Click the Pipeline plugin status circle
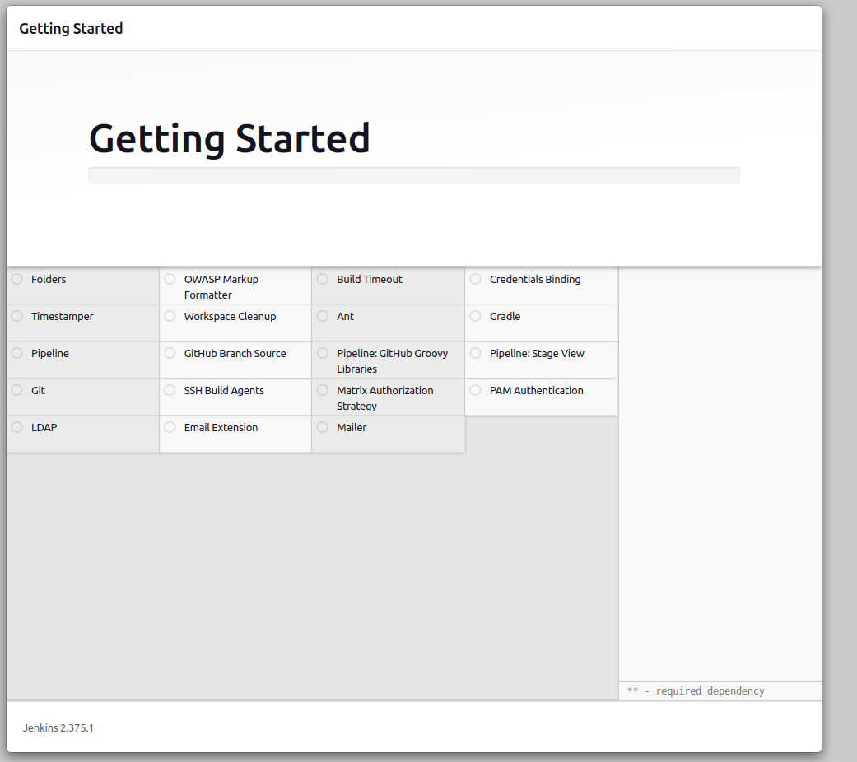The height and width of the screenshot is (762, 857). point(17,353)
